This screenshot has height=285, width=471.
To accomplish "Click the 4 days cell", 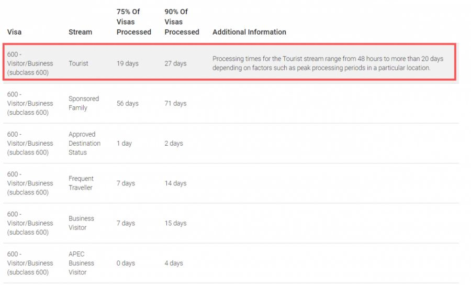I will click(x=174, y=263).
